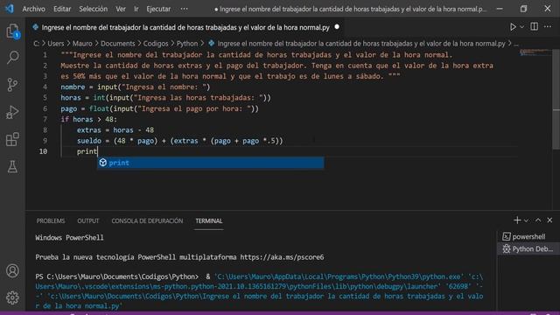Split the editor to the right

pyautogui.click(x=535, y=27)
